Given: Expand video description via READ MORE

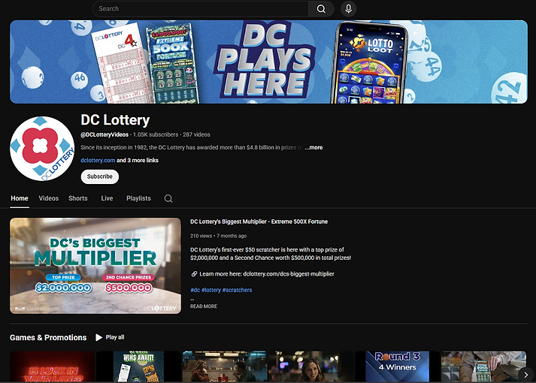Looking at the screenshot, I should point(204,306).
